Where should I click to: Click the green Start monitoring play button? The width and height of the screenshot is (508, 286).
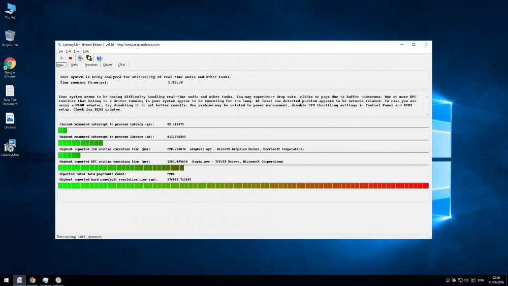pos(62,58)
